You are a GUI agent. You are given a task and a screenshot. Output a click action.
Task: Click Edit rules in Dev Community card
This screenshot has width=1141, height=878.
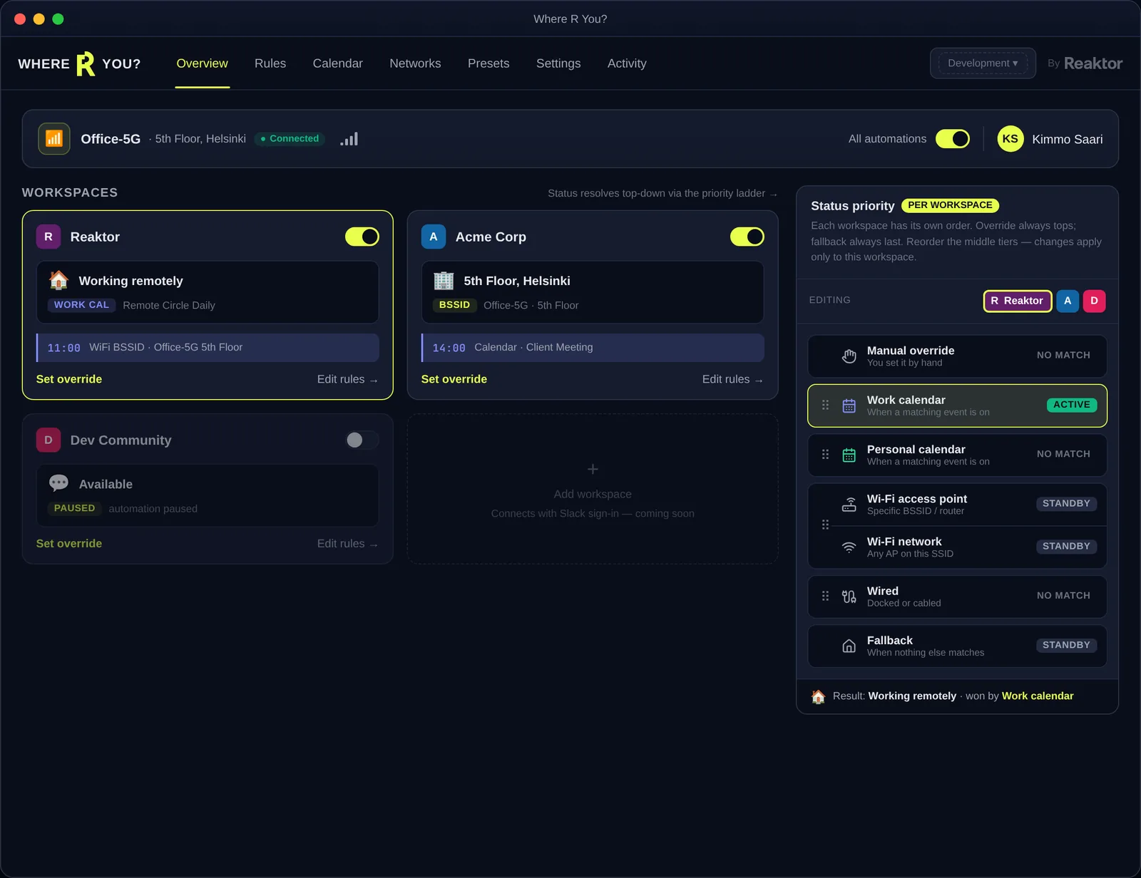point(348,544)
